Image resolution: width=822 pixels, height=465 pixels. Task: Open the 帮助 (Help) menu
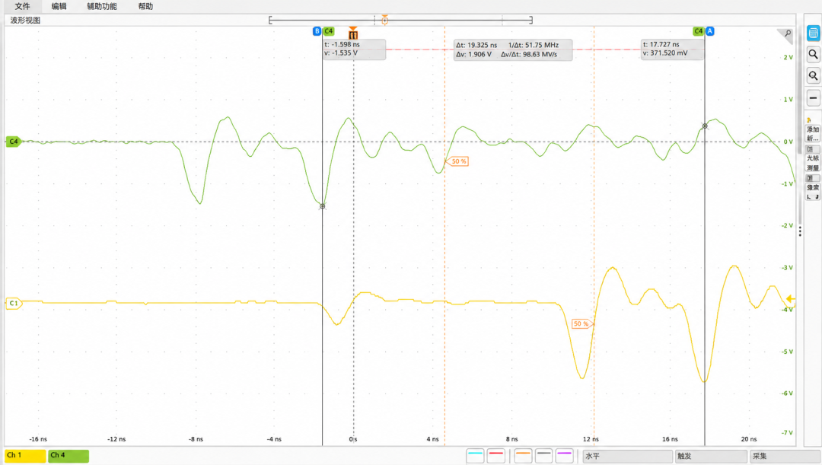[x=145, y=6]
